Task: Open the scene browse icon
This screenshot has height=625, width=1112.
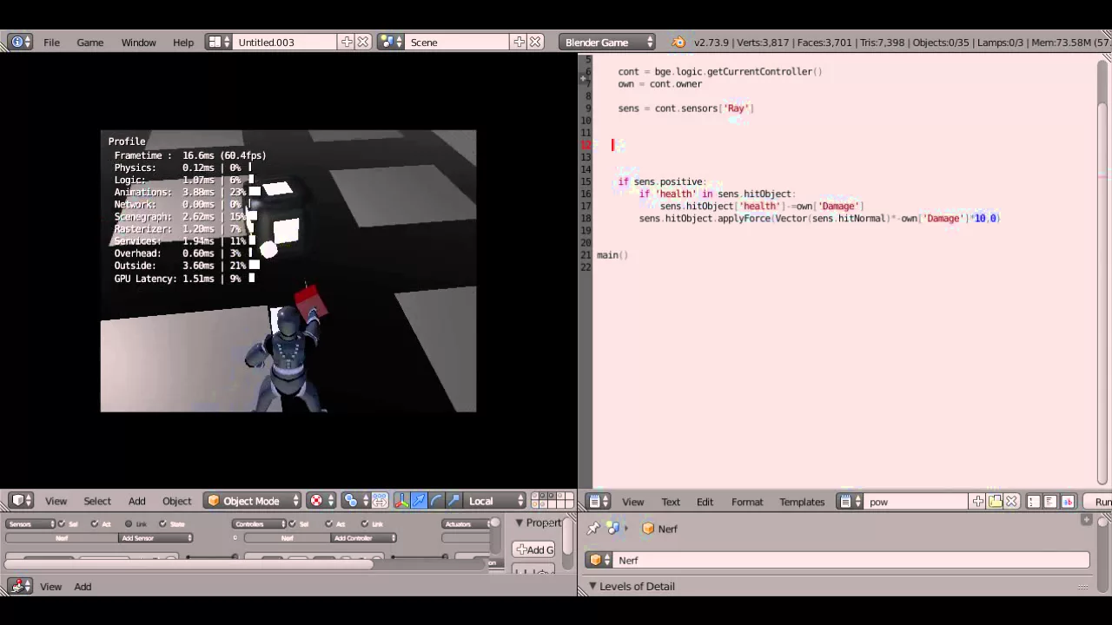Action: click(x=390, y=42)
